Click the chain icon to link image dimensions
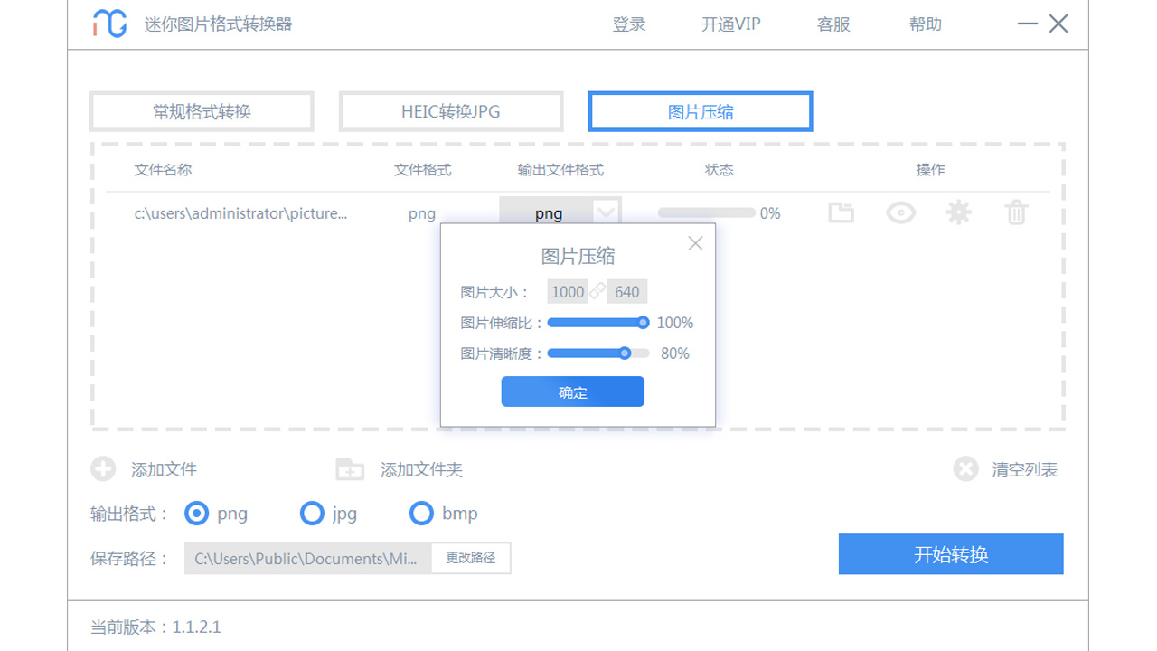Image resolution: width=1157 pixels, height=651 pixels. tap(597, 291)
